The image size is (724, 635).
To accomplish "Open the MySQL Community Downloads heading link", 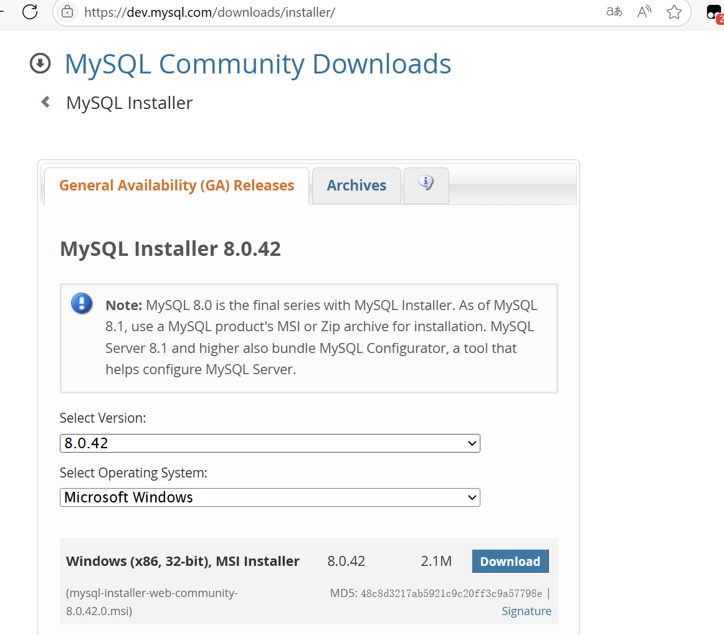I will click(258, 63).
